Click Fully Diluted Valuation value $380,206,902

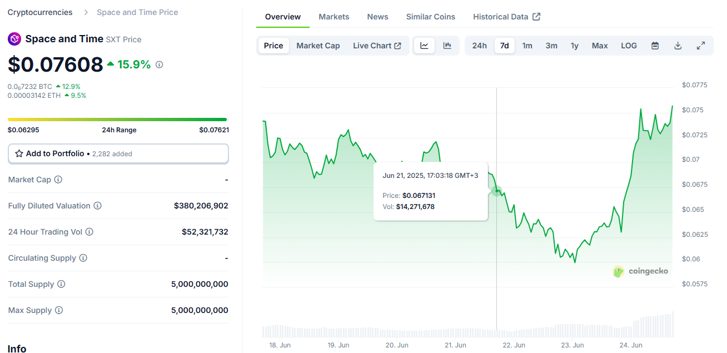point(201,206)
